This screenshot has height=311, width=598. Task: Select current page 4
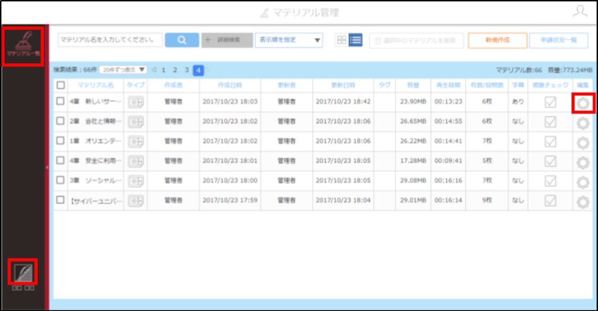(x=198, y=70)
